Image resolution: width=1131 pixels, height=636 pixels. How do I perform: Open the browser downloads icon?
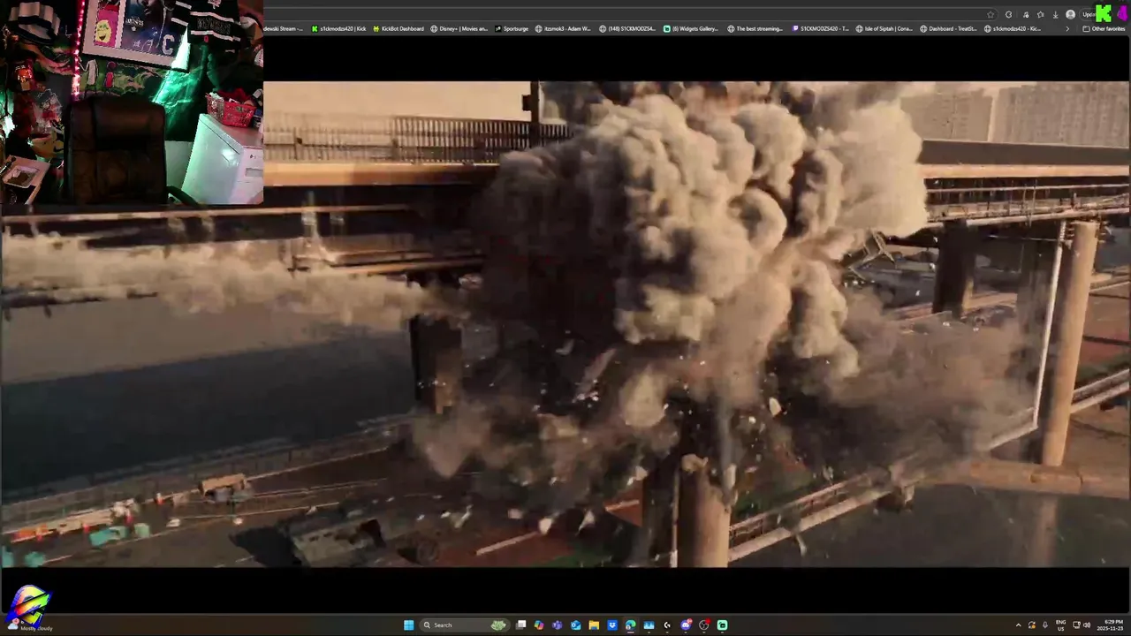tap(1056, 15)
